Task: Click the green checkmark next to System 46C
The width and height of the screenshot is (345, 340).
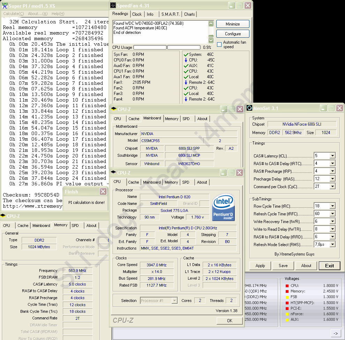Action: [186, 54]
